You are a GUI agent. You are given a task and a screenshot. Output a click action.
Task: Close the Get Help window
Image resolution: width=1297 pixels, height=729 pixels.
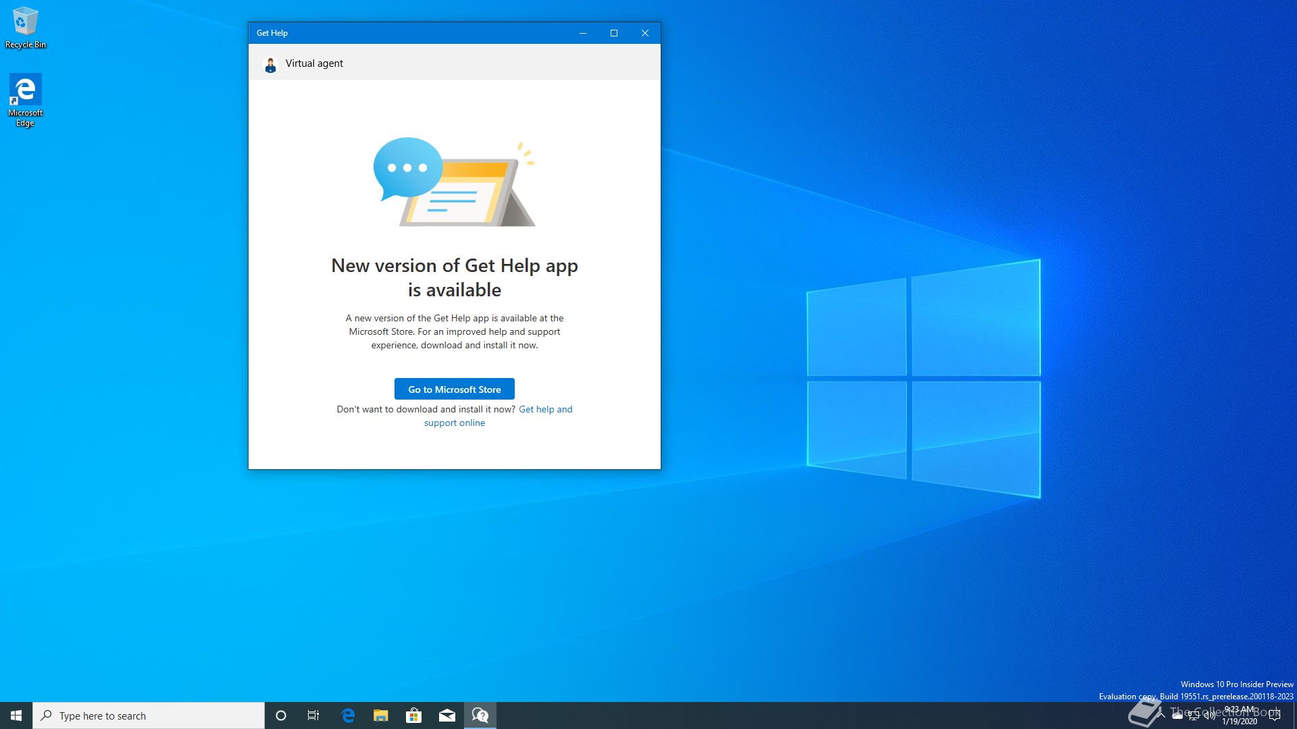coord(645,33)
